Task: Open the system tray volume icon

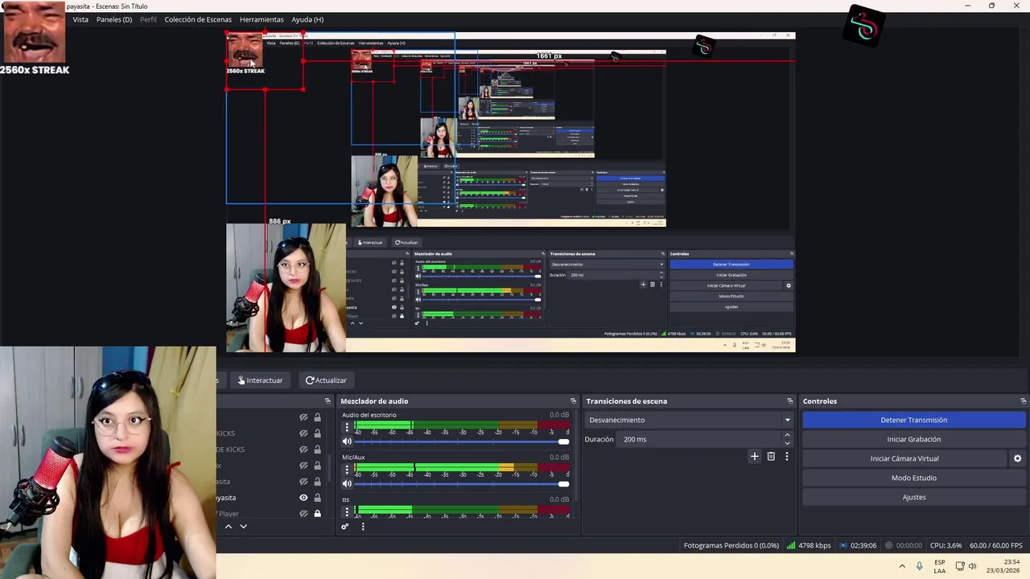Action: pyautogui.click(x=973, y=566)
